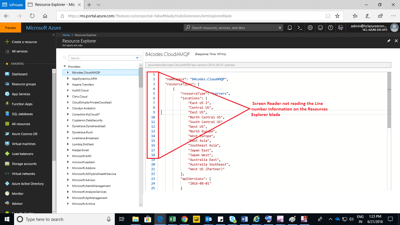
Task: Open the Notifications bell in Azure top bar
Action: point(290,27)
